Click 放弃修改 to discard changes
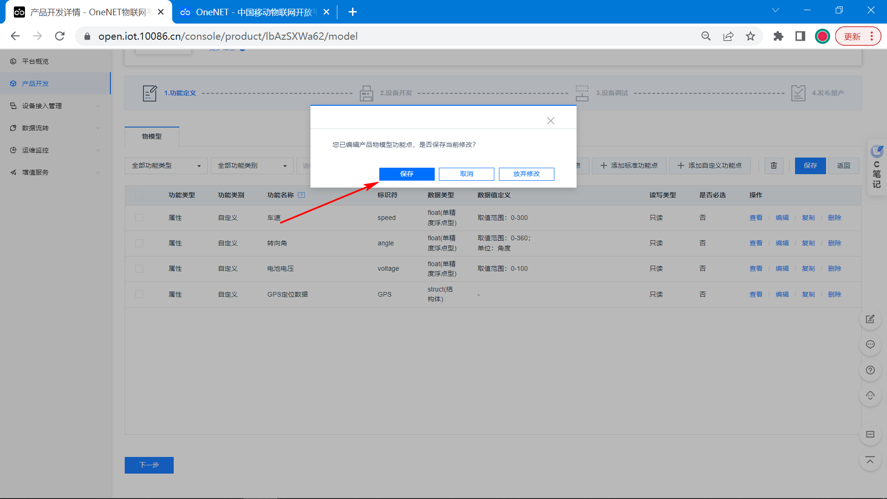The height and width of the screenshot is (499, 887). point(526,174)
